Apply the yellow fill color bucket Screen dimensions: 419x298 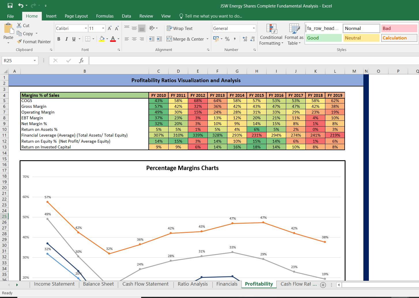point(102,39)
